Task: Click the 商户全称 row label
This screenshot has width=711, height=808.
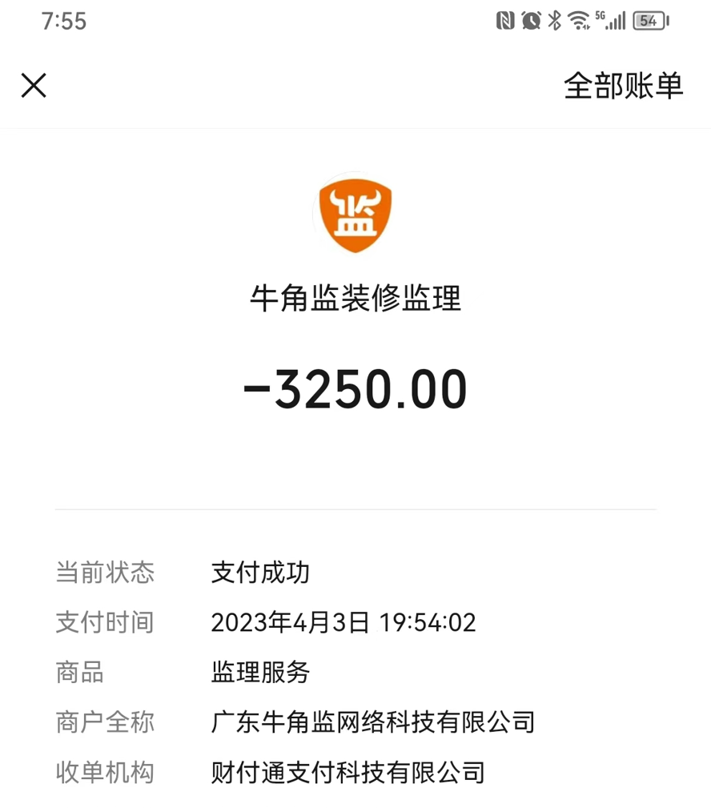Action: 105,722
